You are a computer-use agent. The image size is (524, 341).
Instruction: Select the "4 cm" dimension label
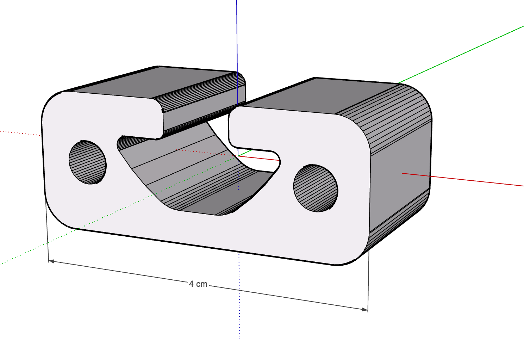[198, 284]
